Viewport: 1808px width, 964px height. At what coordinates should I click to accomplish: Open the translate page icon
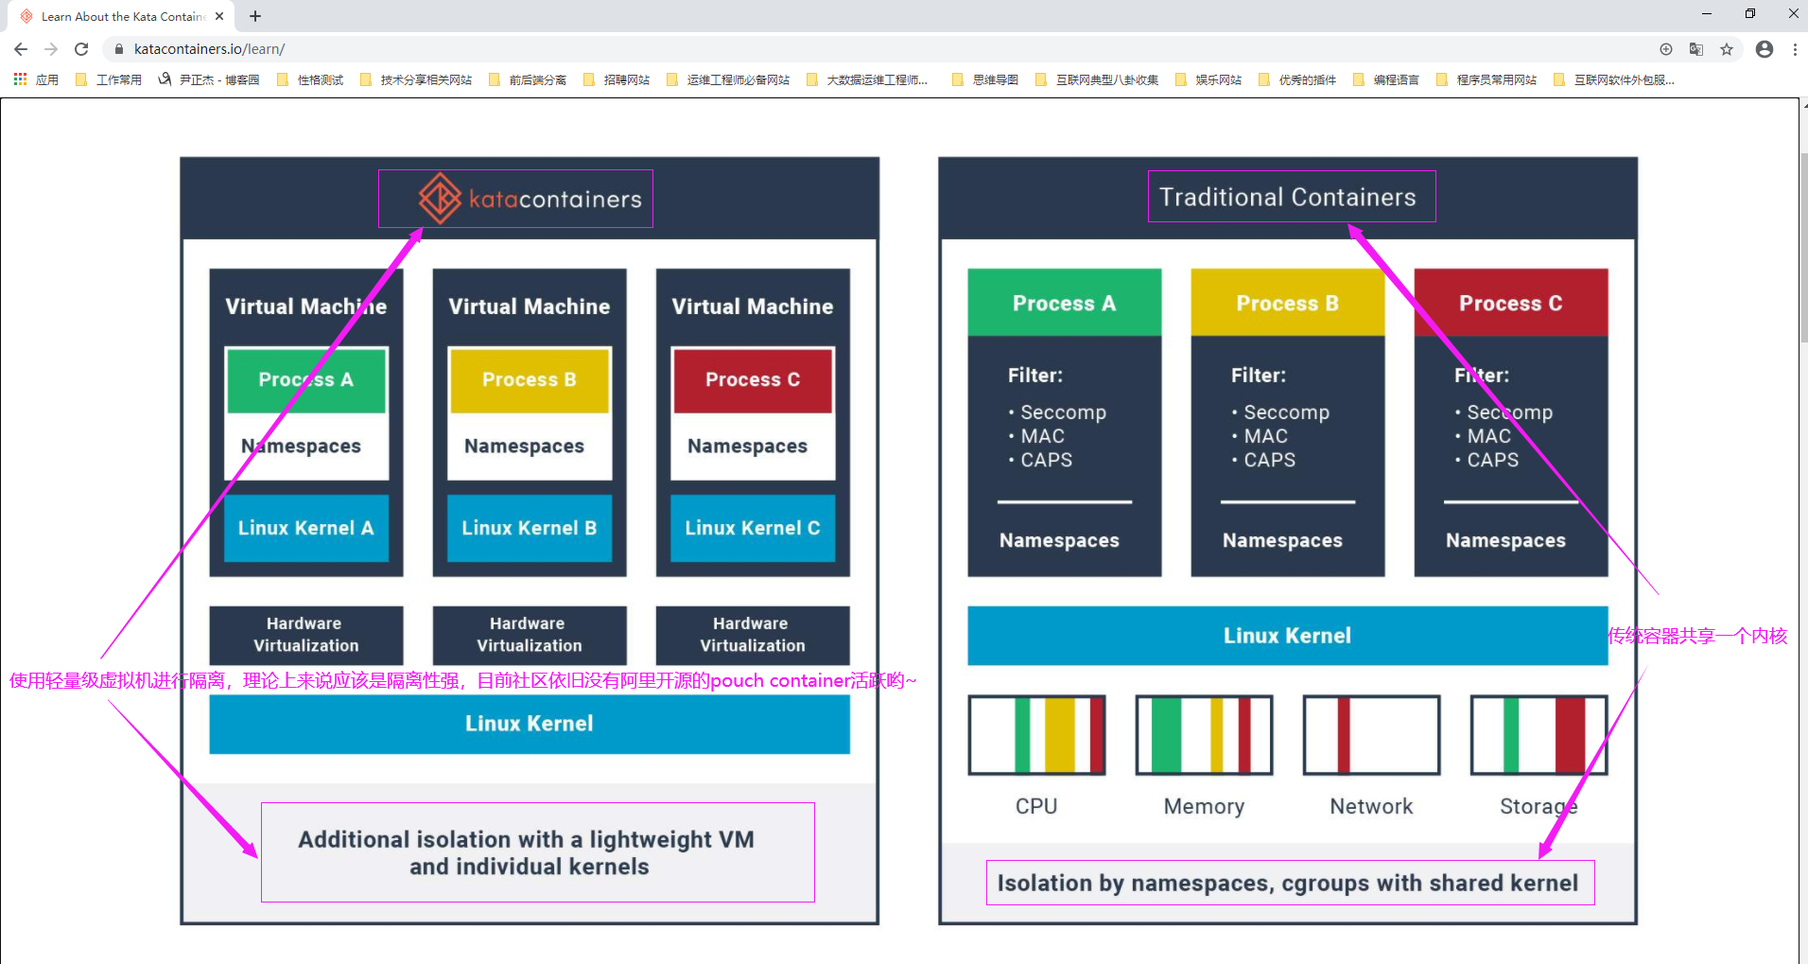pyautogui.click(x=1696, y=49)
